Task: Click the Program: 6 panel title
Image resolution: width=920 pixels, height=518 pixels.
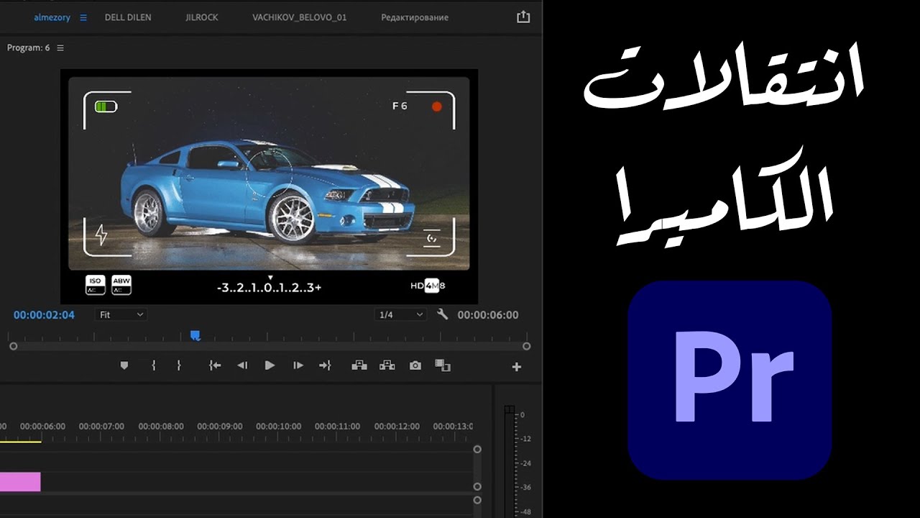Action: point(28,48)
